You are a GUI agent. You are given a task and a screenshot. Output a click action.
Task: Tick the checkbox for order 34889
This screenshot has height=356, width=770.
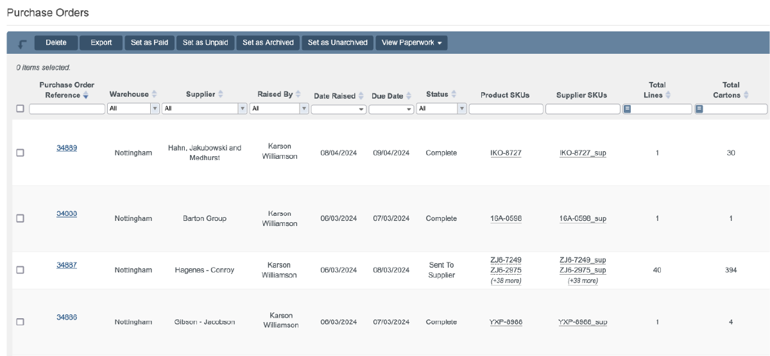point(20,153)
